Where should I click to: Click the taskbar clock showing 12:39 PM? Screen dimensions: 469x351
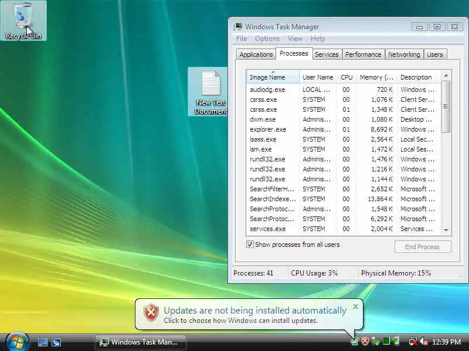pyautogui.click(x=446, y=342)
